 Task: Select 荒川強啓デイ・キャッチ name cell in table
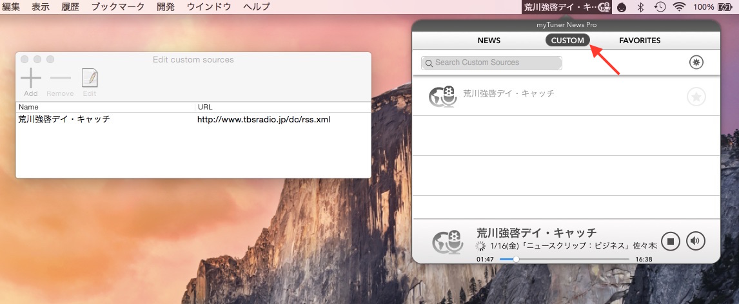click(64, 120)
